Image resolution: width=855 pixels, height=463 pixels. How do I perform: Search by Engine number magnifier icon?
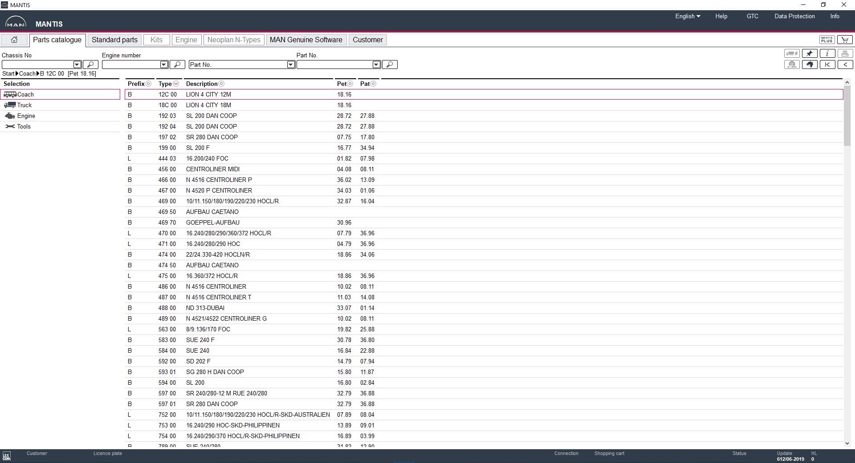coord(178,64)
